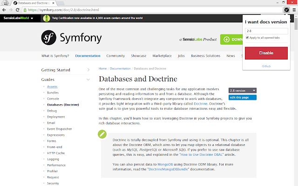
Task: Open the Symfony docs extension icon in toolbar
Action: (x=287, y=10)
